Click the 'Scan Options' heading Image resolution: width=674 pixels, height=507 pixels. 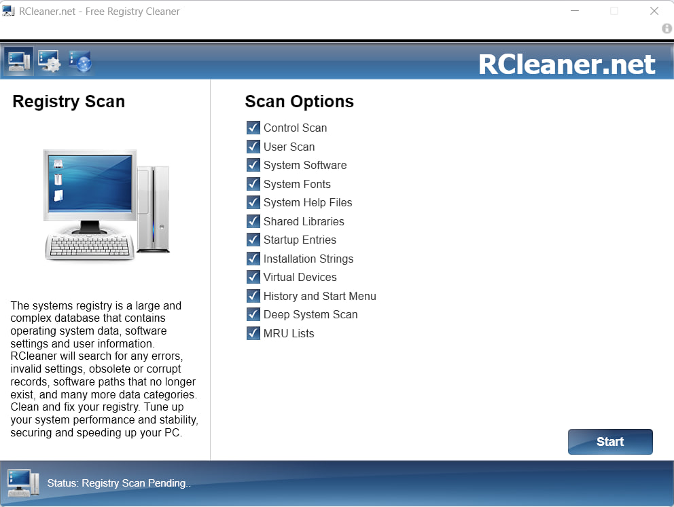coord(299,101)
